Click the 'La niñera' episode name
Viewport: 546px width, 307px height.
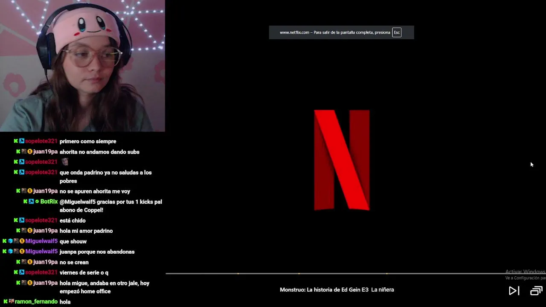[x=383, y=290]
